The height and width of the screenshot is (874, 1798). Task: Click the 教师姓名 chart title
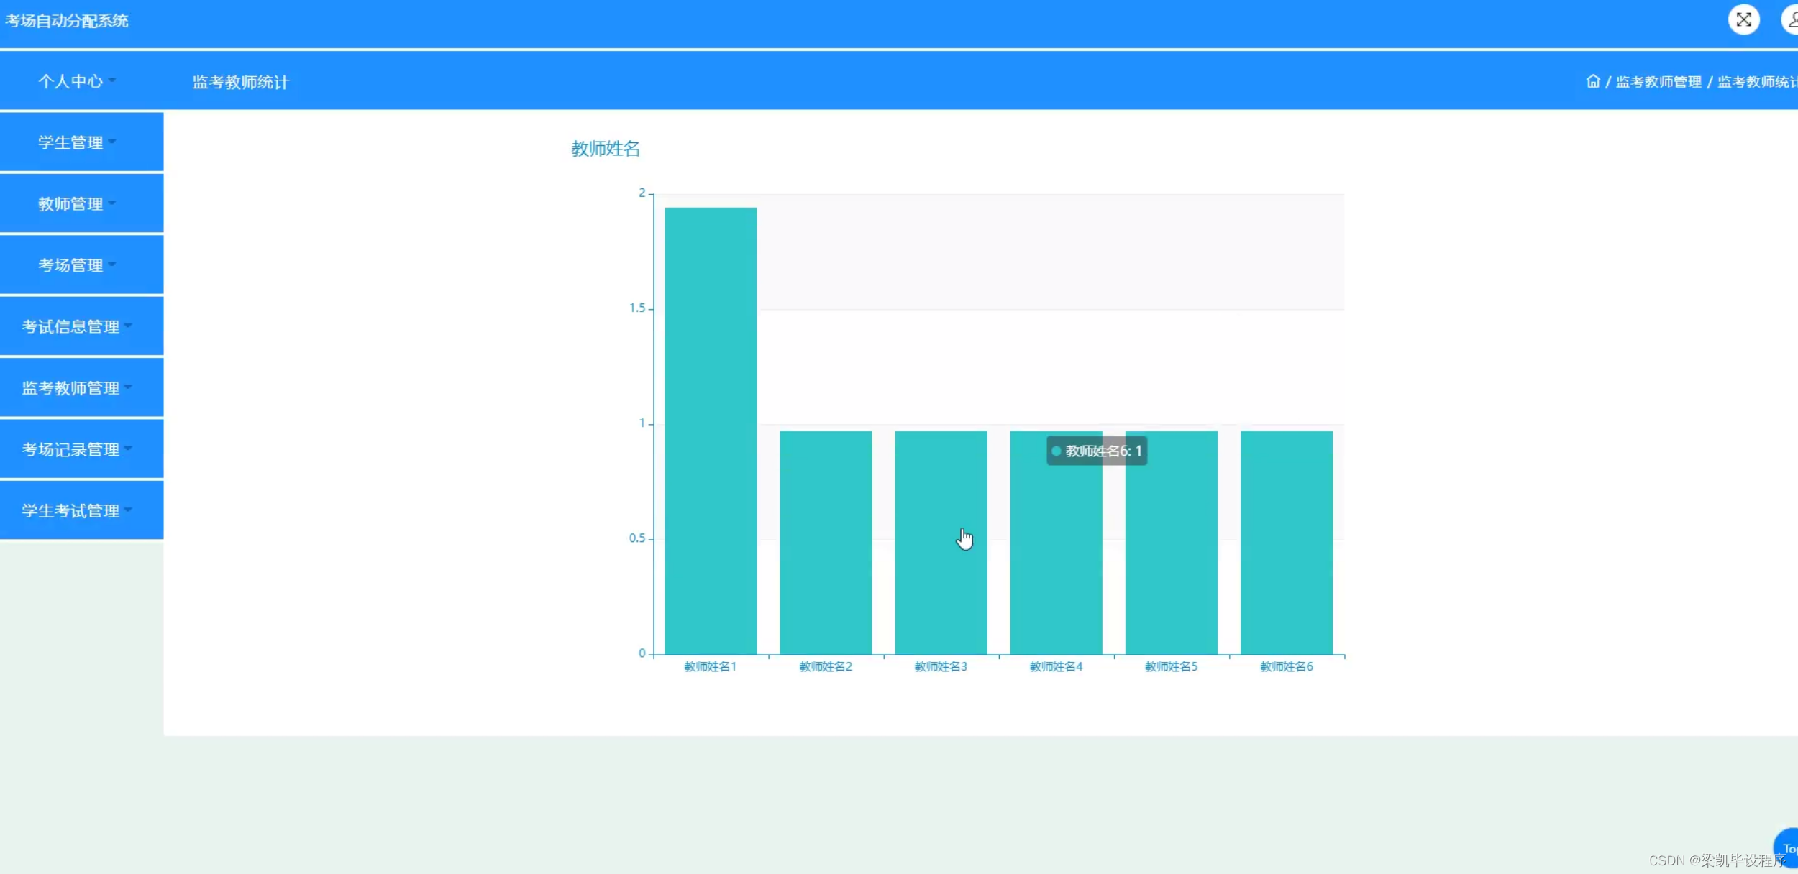coord(605,149)
